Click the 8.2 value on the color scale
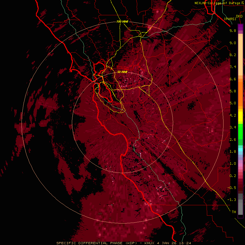 pos(233,55)
